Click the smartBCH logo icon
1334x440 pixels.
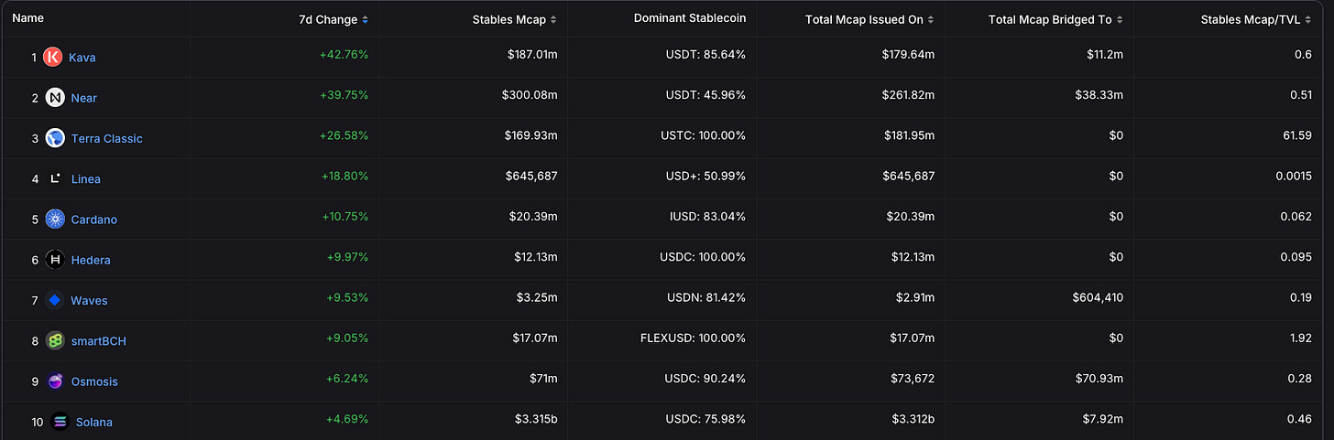55,341
